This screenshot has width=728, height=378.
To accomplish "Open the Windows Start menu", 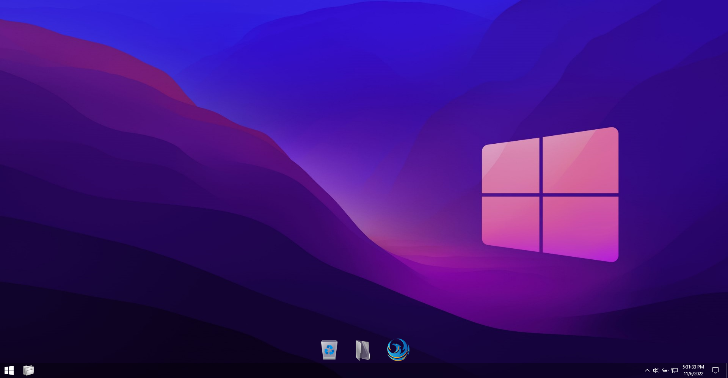I will click(x=9, y=370).
